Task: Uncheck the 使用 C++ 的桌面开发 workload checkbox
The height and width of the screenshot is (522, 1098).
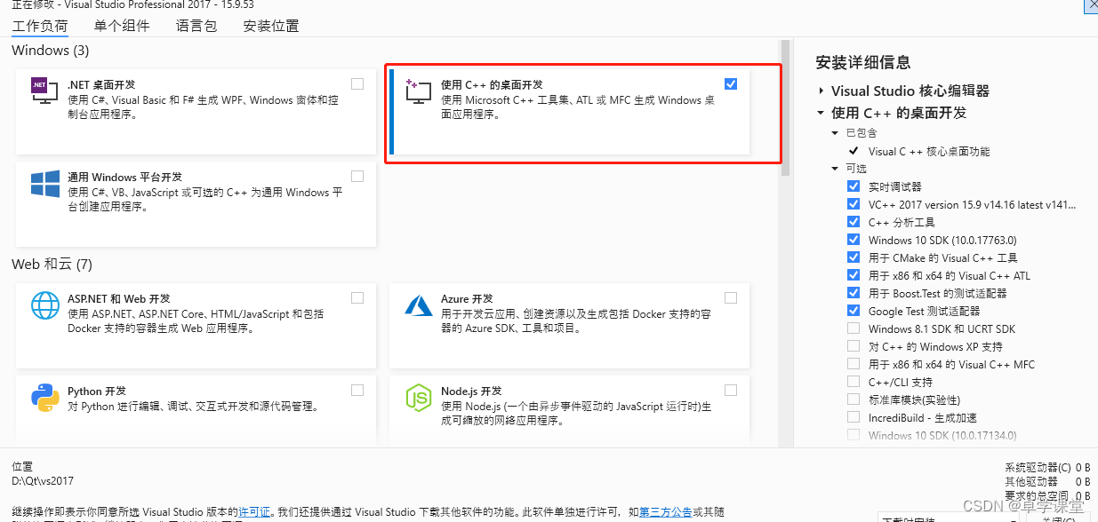Action: pyautogui.click(x=731, y=84)
